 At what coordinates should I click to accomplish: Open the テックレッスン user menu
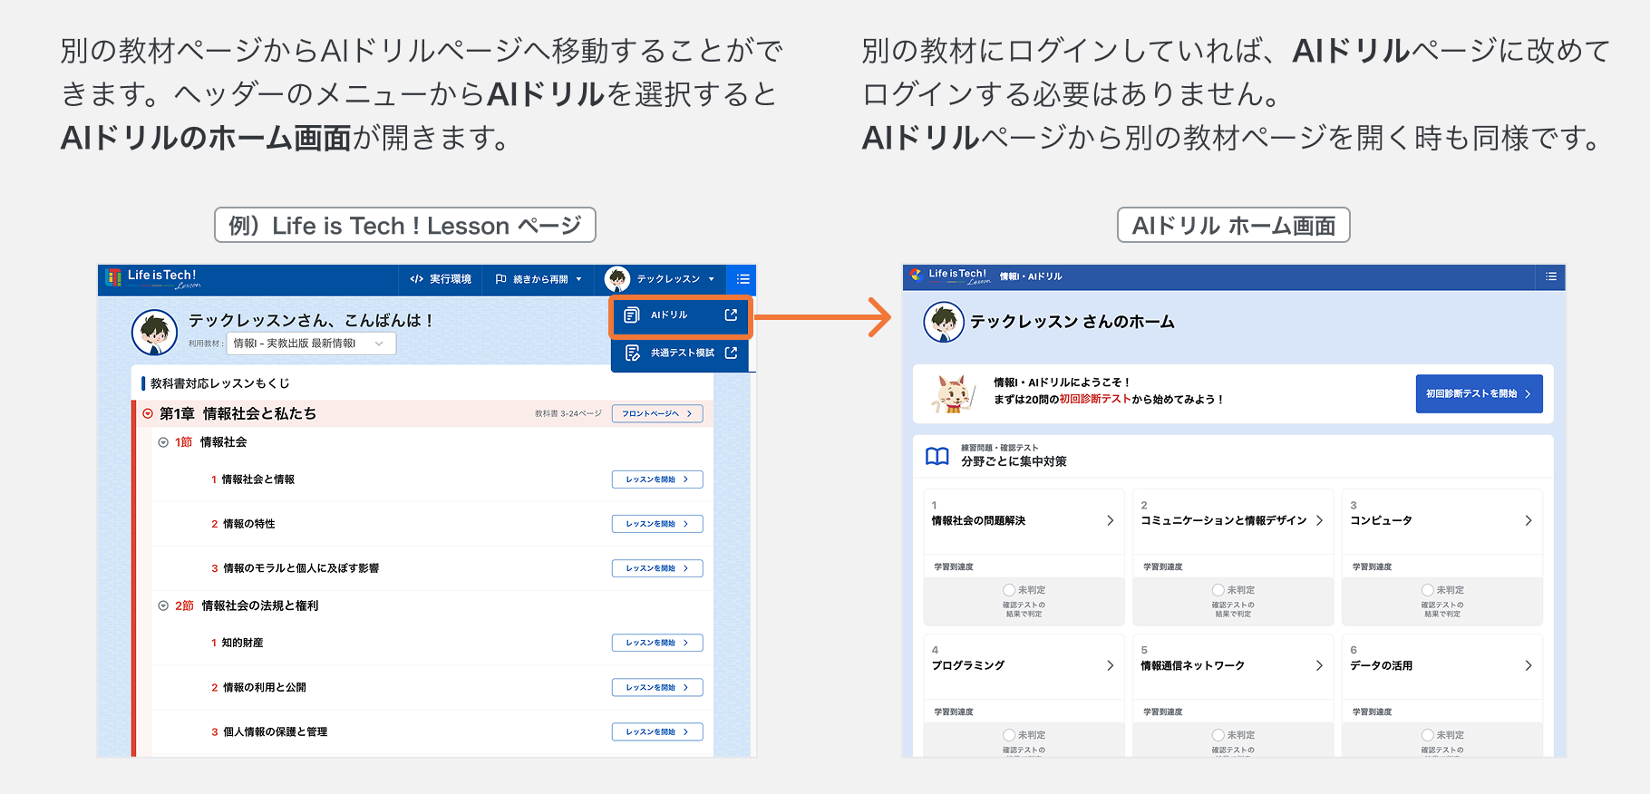(661, 279)
